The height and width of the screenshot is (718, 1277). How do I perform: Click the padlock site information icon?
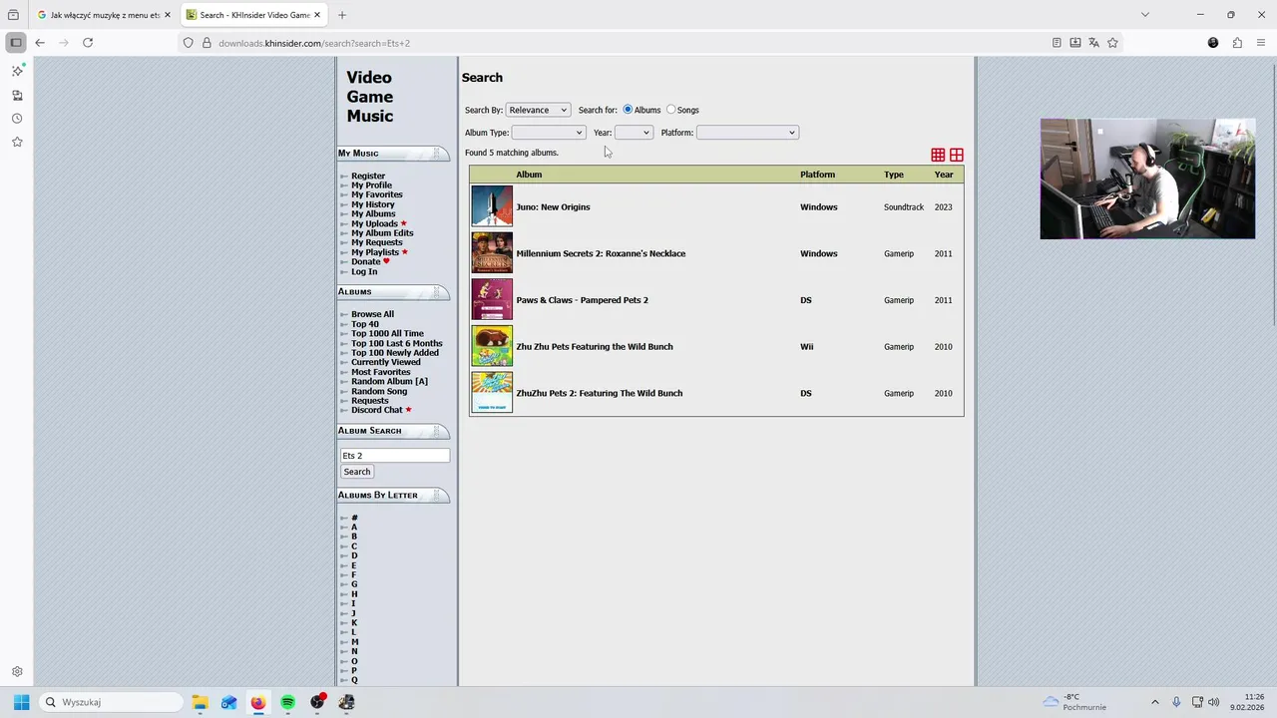(207, 43)
